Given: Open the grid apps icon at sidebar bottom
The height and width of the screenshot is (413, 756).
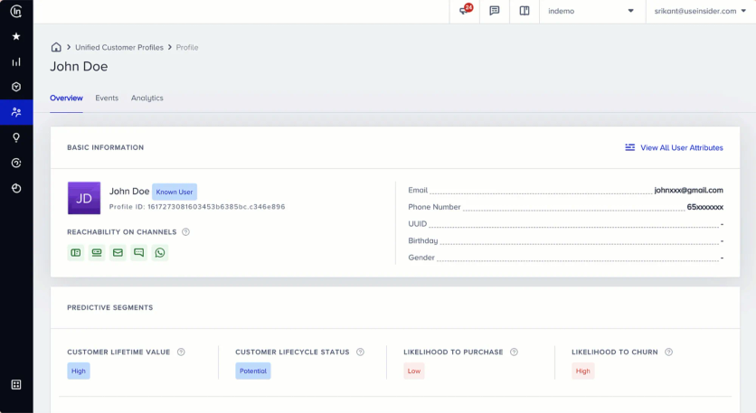Looking at the screenshot, I should point(16,385).
